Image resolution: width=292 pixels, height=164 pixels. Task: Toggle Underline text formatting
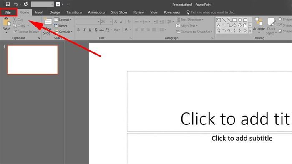[90, 30]
